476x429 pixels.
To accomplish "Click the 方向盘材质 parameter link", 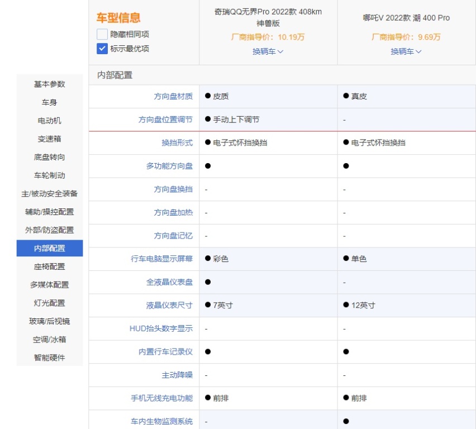I will point(173,96).
